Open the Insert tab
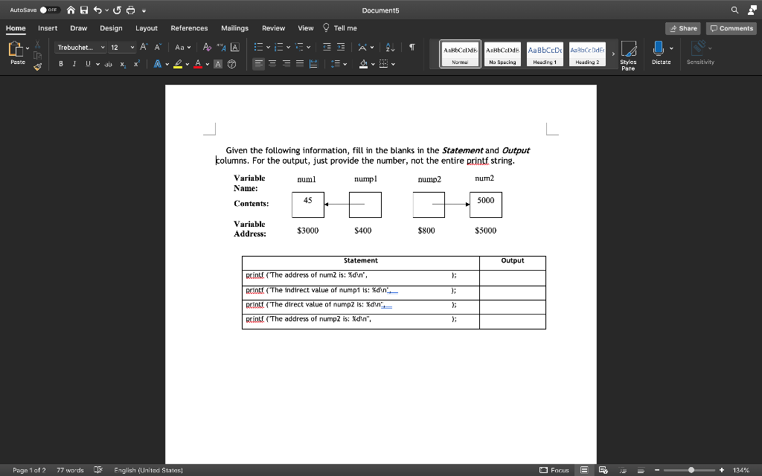Screen dimensions: 762x476 pos(48,28)
